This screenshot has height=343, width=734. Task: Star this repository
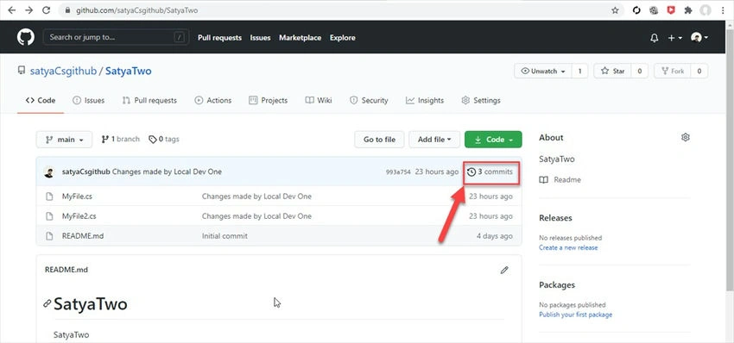(x=613, y=71)
